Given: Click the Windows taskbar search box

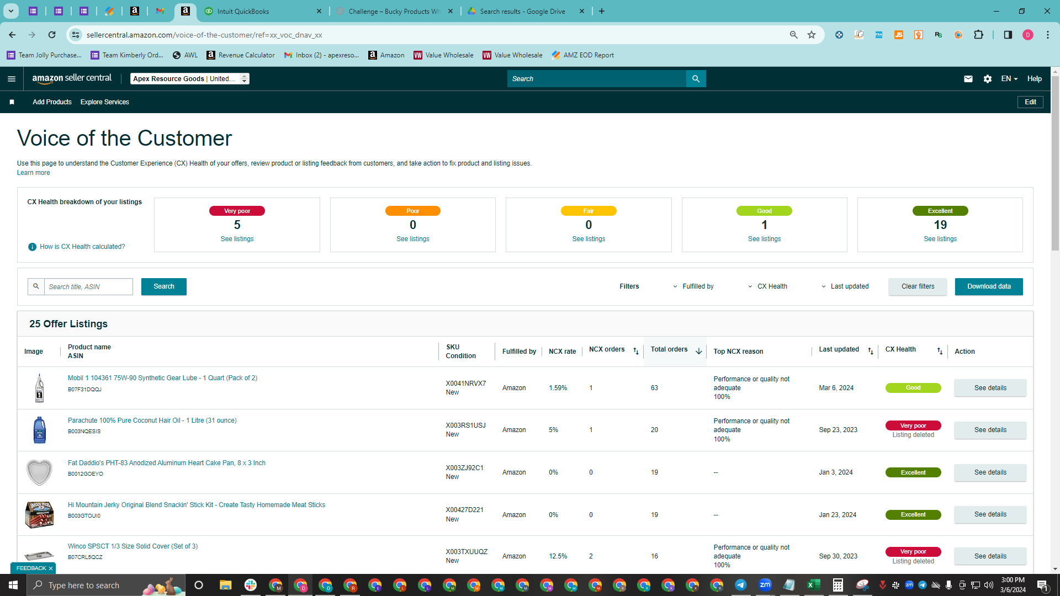Looking at the screenshot, I should pyautogui.click(x=105, y=585).
